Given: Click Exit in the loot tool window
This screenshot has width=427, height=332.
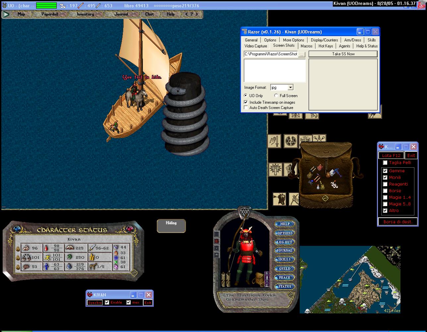Looking at the screenshot, I should (x=411, y=155).
